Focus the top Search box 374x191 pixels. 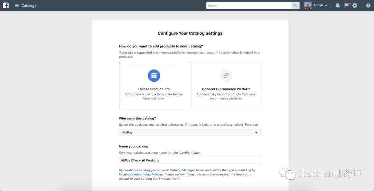(249, 6)
